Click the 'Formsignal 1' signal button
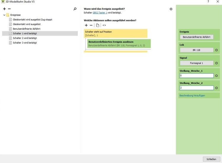This screenshot has height=163, width=222. (197, 63)
